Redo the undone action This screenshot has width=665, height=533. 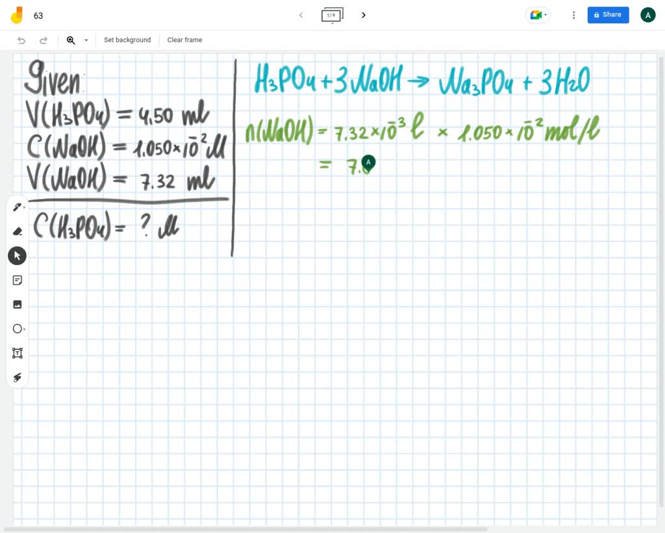44,40
